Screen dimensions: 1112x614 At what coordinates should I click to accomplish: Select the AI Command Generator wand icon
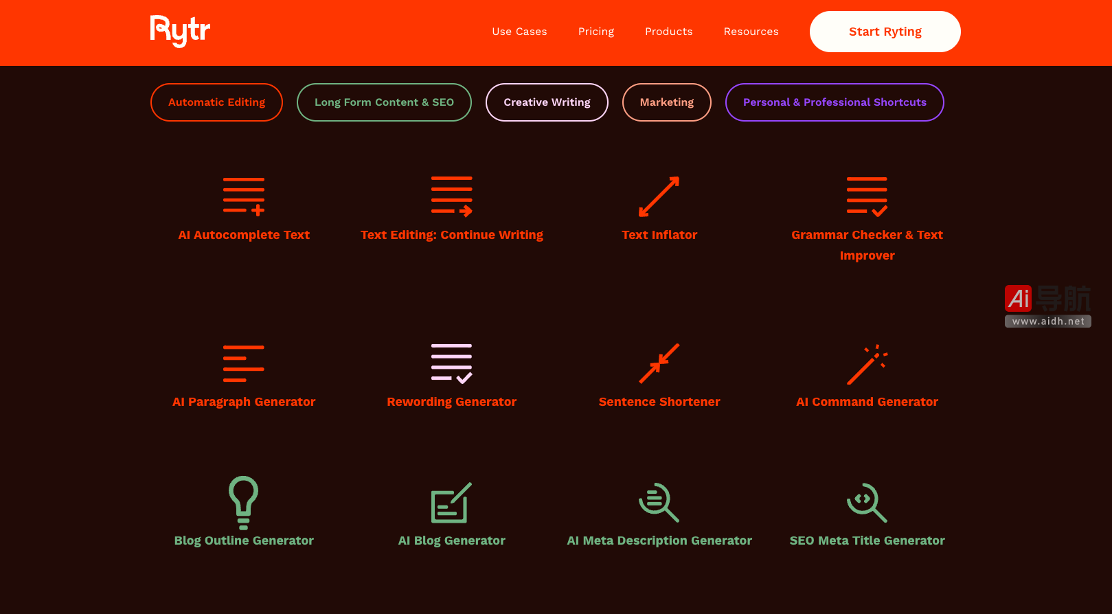[867, 364]
